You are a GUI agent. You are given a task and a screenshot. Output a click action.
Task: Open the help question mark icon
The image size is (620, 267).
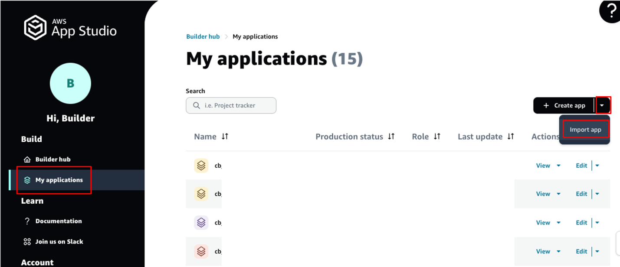pyautogui.click(x=610, y=11)
